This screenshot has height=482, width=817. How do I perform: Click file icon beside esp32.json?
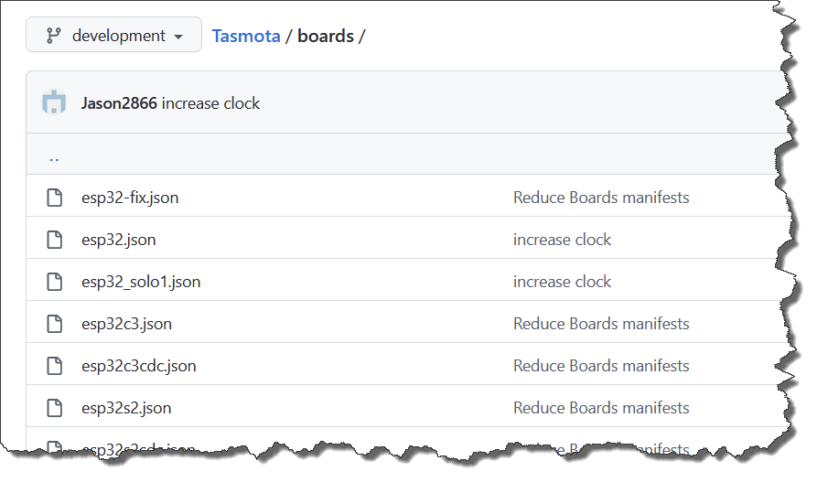point(55,240)
